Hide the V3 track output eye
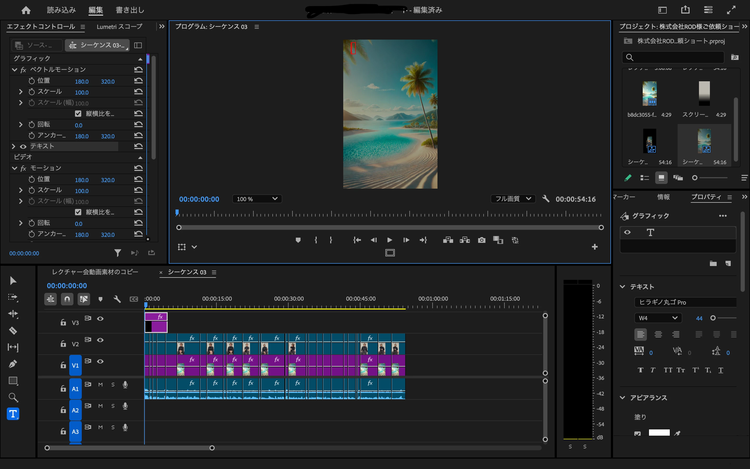Image resolution: width=750 pixels, height=469 pixels. point(100,319)
